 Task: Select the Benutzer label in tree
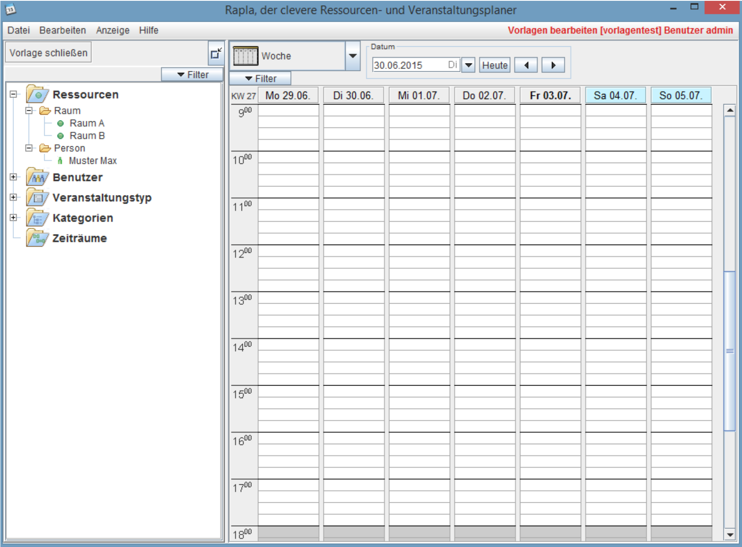pyautogui.click(x=77, y=177)
